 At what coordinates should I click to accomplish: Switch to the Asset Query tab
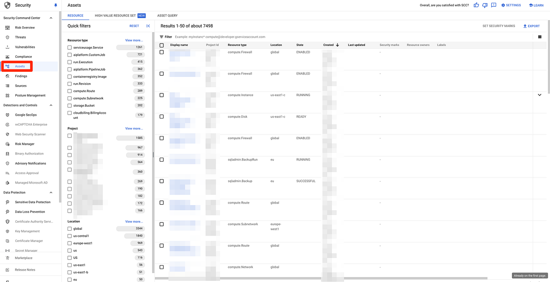pyautogui.click(x=167, y=16)
